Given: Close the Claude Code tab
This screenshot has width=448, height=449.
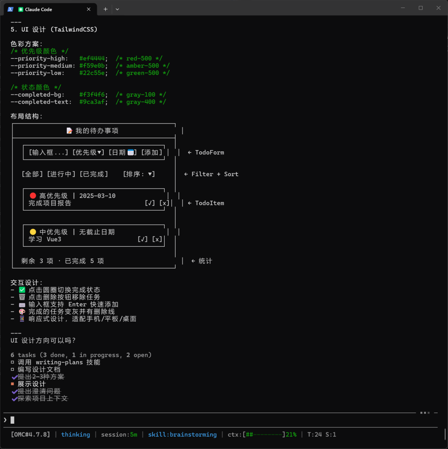Looking at the screenshot, I should [88, 9].
